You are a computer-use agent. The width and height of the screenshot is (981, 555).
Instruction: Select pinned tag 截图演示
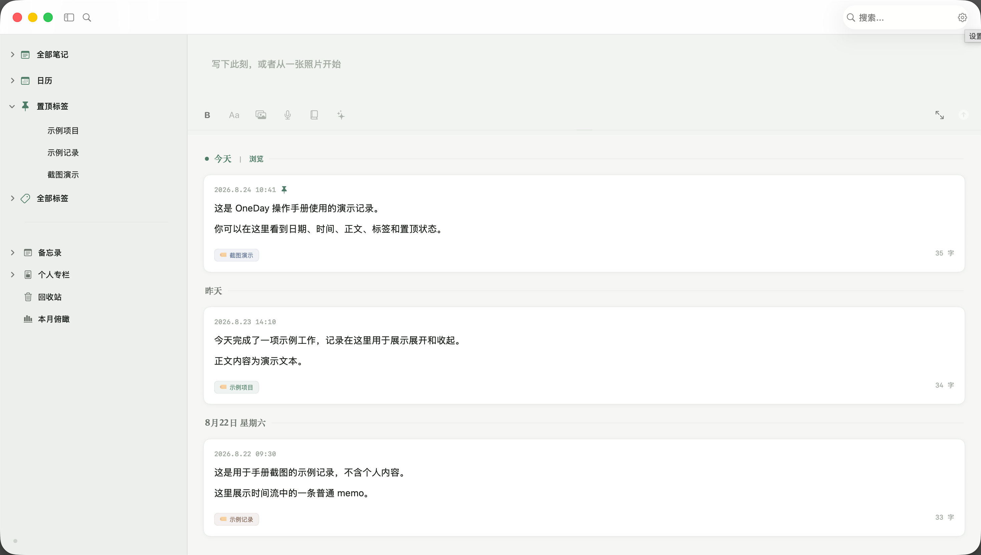[x=63, y=174]
